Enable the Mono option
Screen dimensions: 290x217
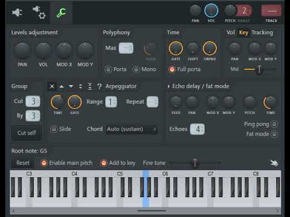pos(136,69)
